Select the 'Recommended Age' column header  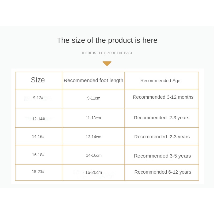click(160, 81)
